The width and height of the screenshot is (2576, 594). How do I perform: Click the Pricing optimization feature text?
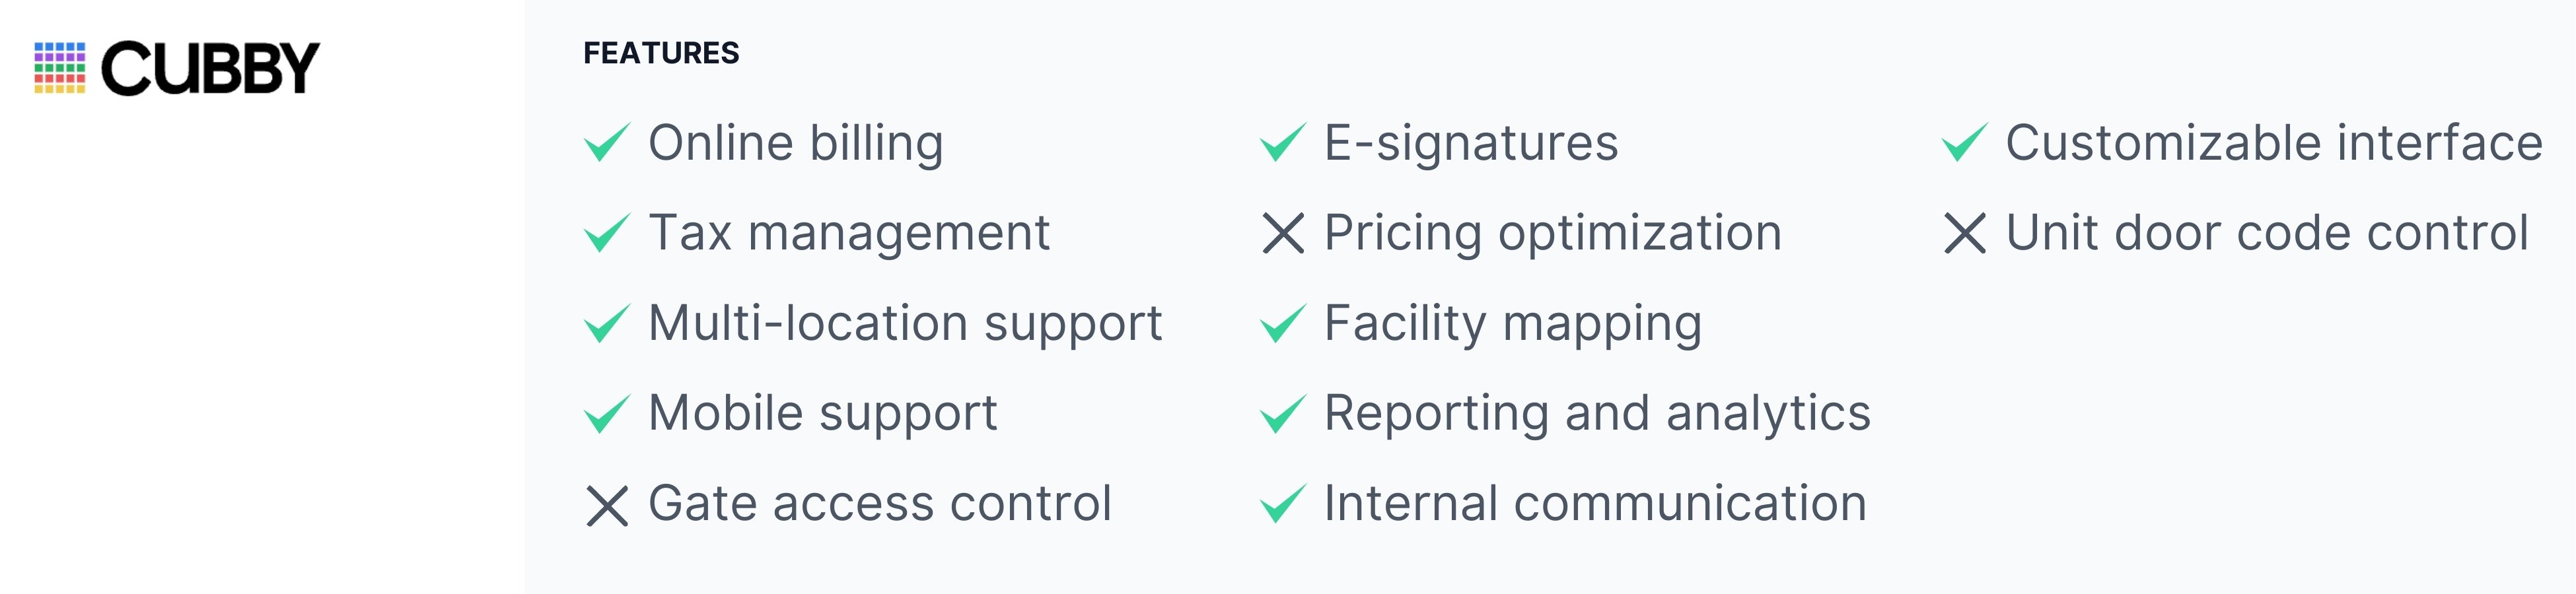pyautogui.click(x=1553, y=234)
